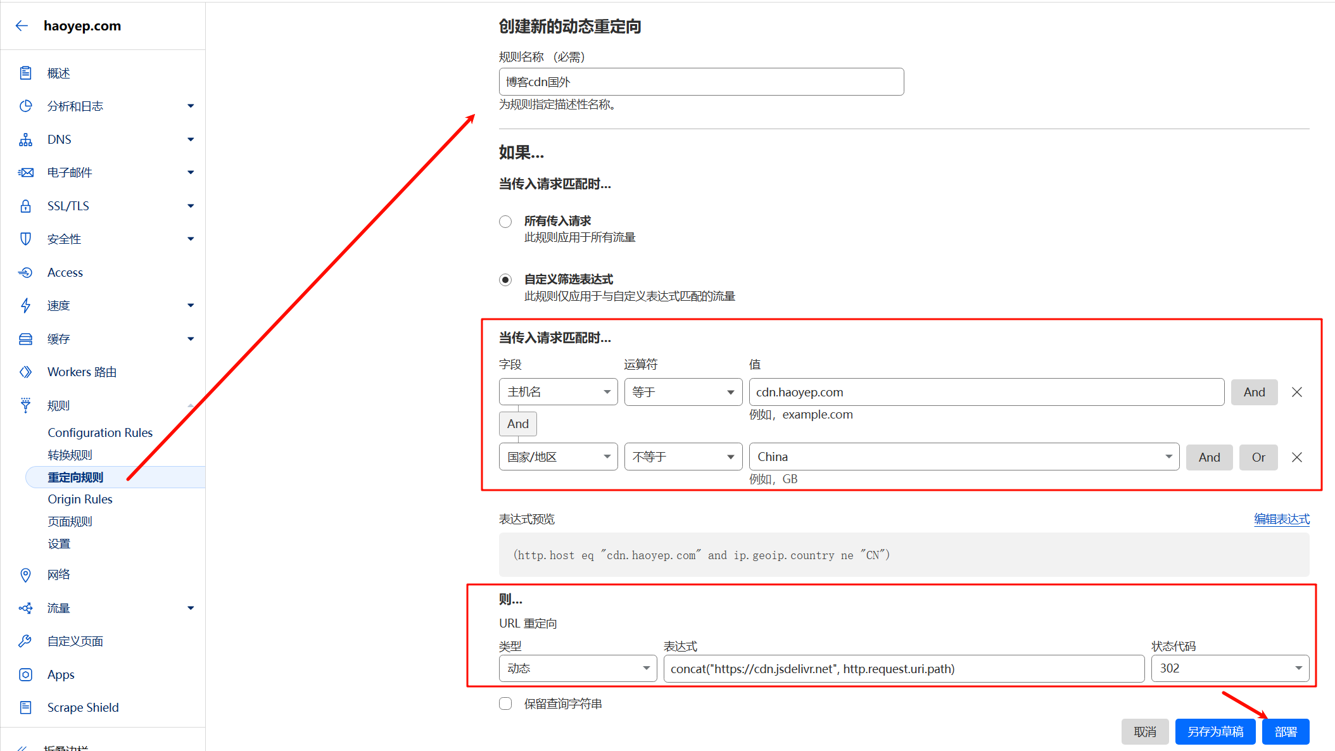The image size is (1335, 751).
Task: Open Configuration Rules submenu item
Action: [x=100, y=432]
